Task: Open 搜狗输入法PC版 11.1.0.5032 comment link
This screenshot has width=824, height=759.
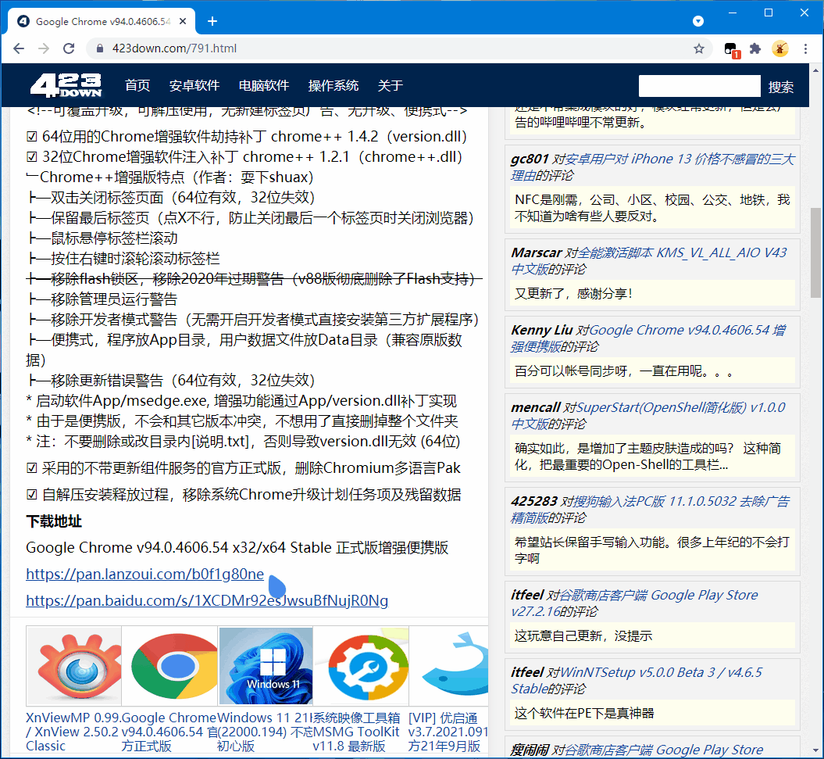Action: point(650,509)
